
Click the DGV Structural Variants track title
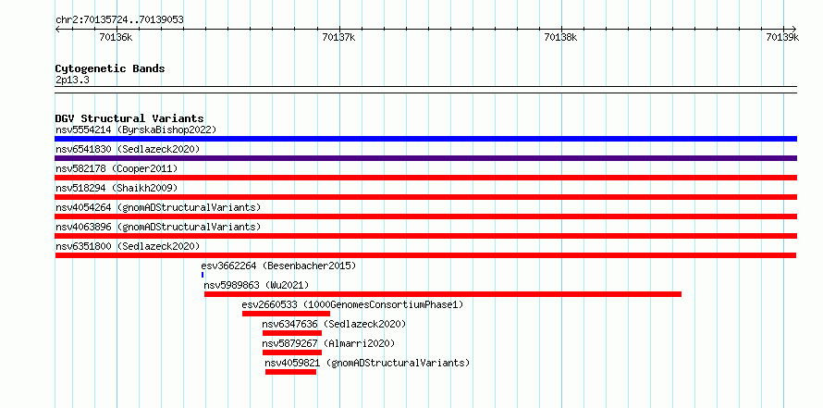[x=129, y=118]
